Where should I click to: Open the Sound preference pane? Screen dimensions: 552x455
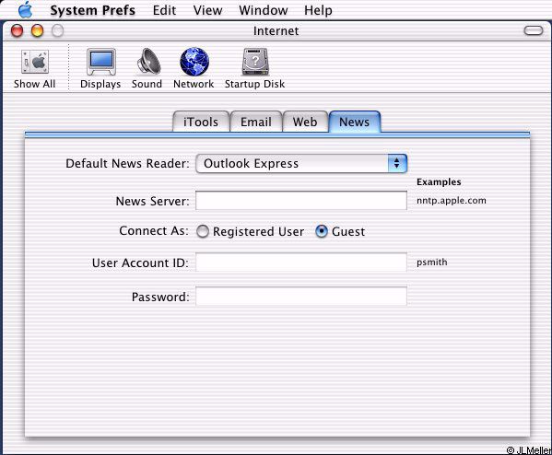pos(148,62)
